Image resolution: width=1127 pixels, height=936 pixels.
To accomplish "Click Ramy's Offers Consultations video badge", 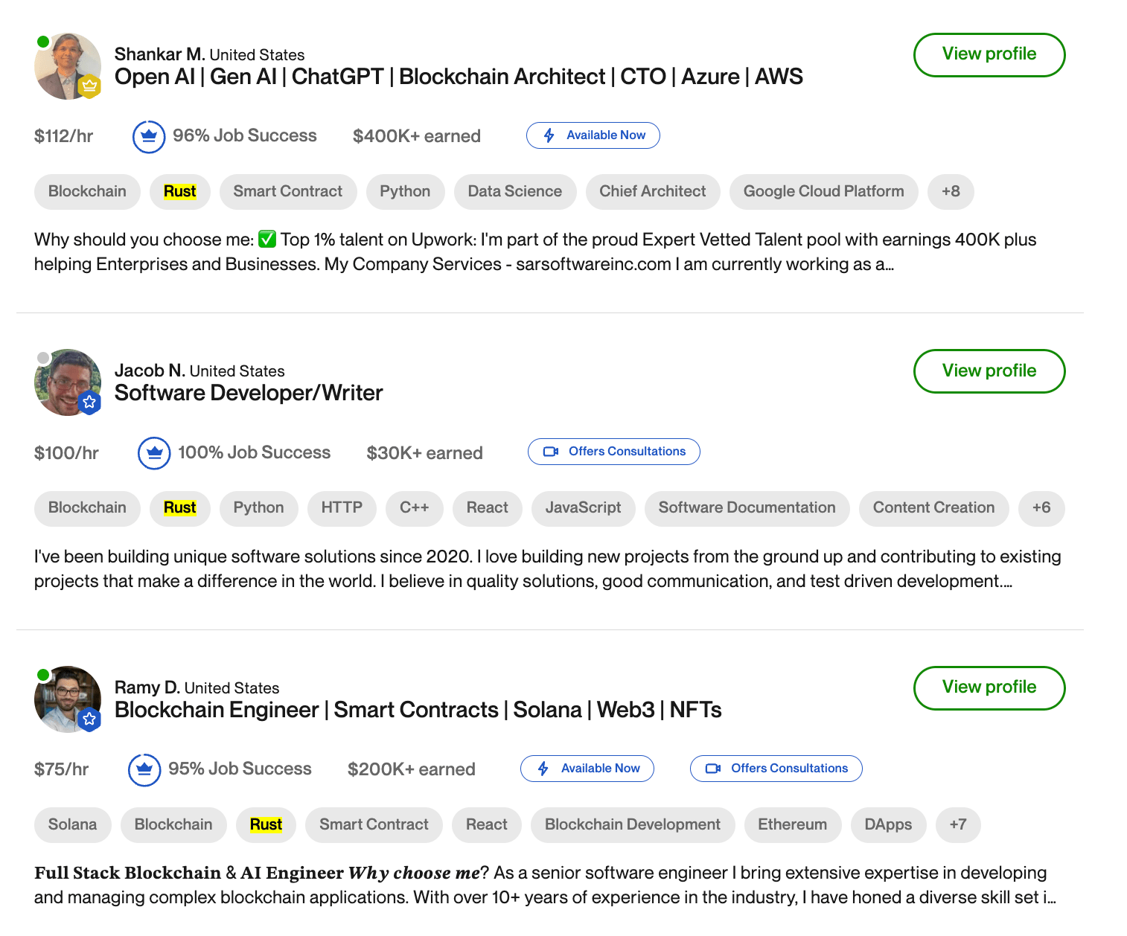I will 776,769.
